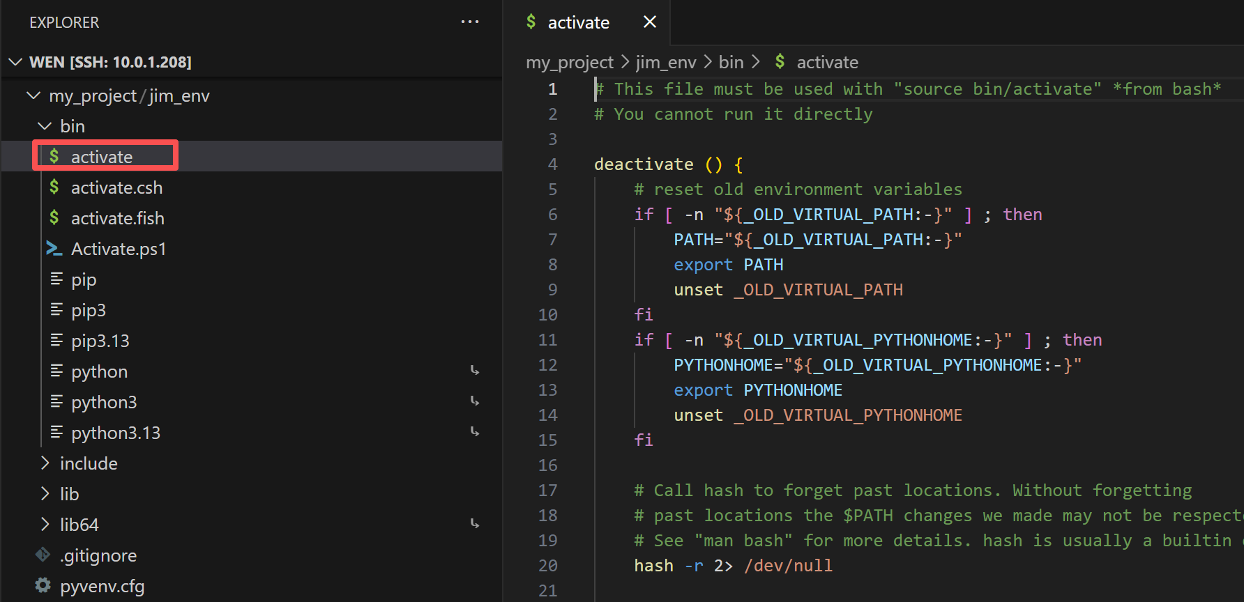Screen dimensions: 1244x602
Task: Collapse the WEN [SSH: 10.0.1.208] workspace section
Action: pos(15,62)
